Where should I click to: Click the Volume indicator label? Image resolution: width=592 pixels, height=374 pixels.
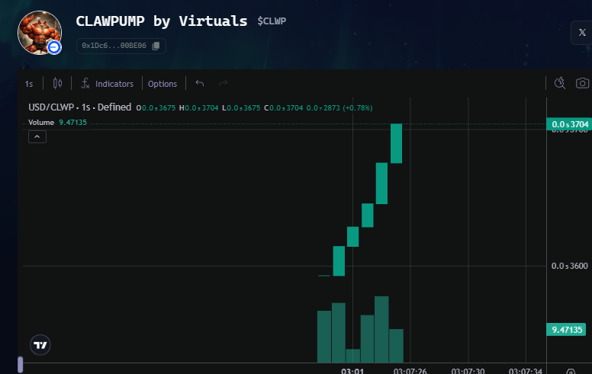(41, 123)
